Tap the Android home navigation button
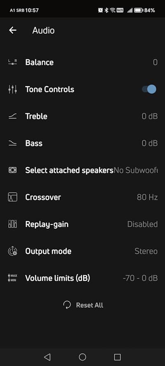The image size is (165, 366). click(x=82, y=357)
